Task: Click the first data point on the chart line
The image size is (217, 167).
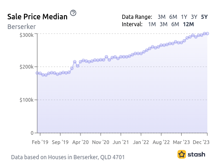Action: pyautogui.click(x=37, y=73)
